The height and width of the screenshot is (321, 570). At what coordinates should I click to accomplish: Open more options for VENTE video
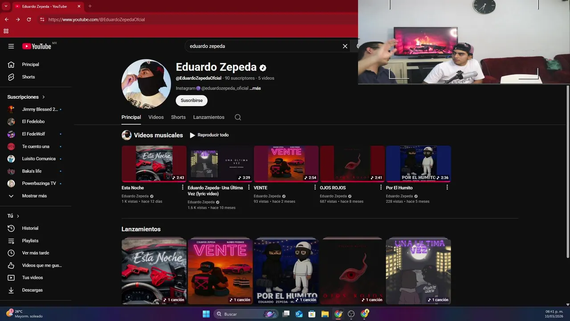click(x=315, y=188)
